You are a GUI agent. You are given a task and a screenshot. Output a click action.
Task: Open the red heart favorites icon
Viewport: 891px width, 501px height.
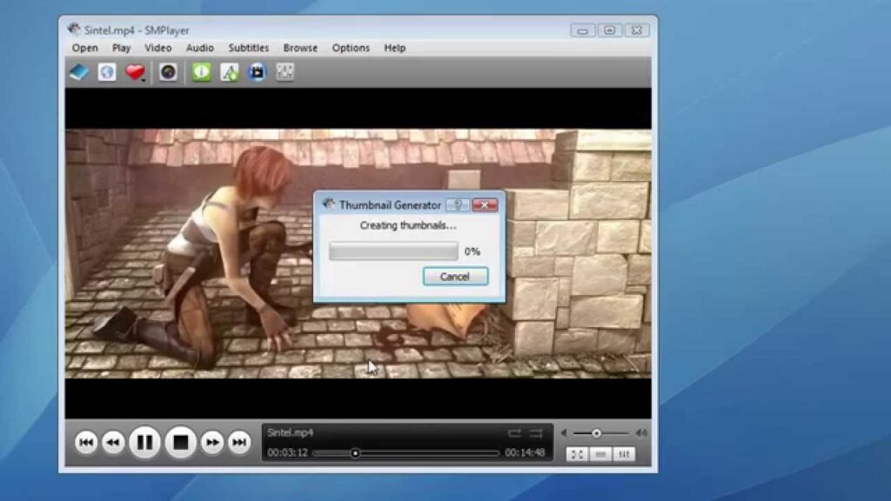coord(135,72)
